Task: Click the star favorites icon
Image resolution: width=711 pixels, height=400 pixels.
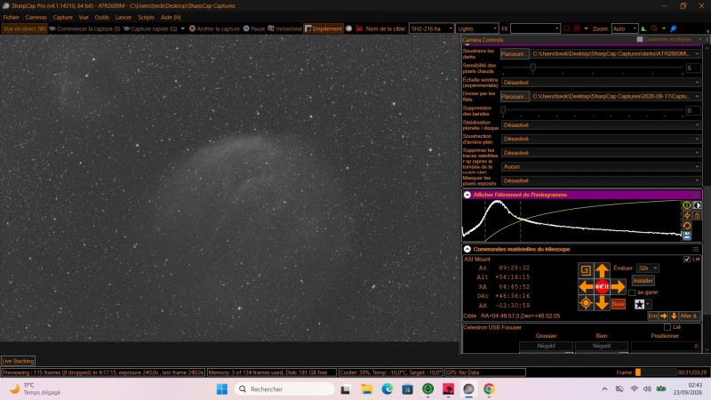Action: (639, 304)
